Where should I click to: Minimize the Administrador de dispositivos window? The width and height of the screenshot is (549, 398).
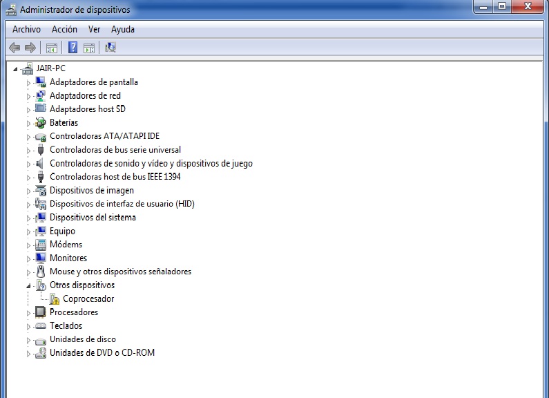coord(483,6)
